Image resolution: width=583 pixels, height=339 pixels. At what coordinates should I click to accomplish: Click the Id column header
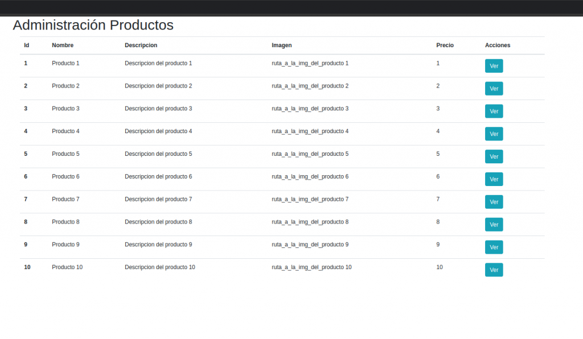point(26,46)
